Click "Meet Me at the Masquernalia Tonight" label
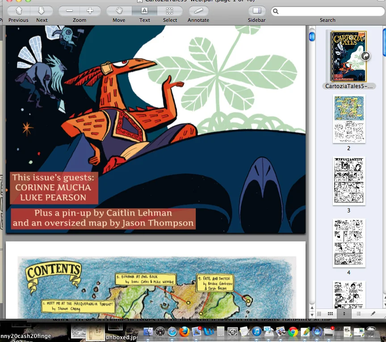 [x=78, y=306]
